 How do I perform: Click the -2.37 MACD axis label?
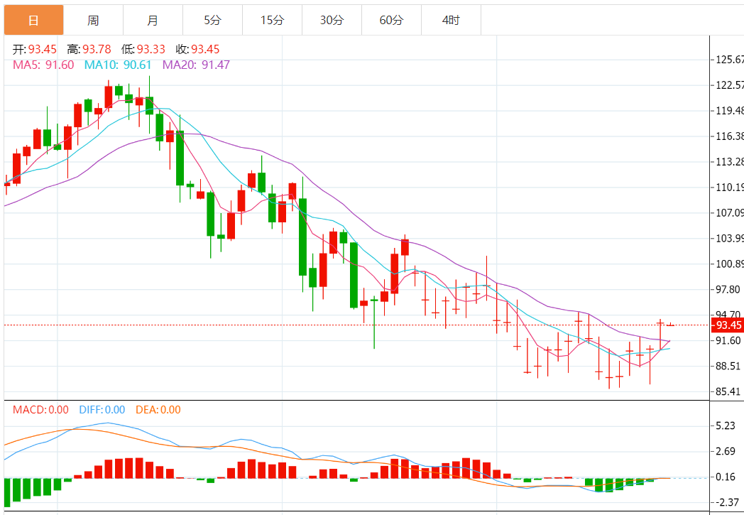728,502
